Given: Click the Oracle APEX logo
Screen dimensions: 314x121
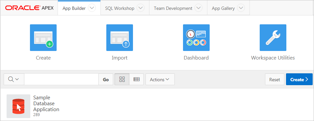Looking at the screenshot, I should point(29,8).
